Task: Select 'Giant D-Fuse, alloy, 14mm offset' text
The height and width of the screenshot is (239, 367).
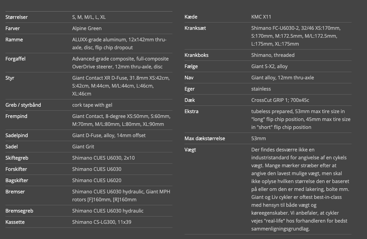Action: [x=109, y=135]
